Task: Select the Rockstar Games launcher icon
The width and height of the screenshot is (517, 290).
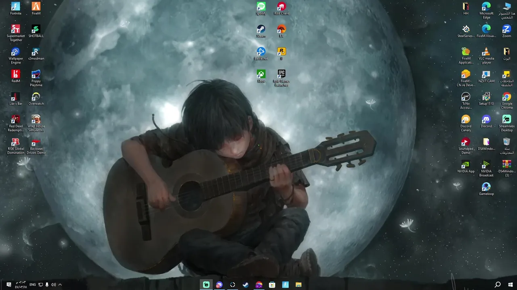Action: tap(282, 54)
